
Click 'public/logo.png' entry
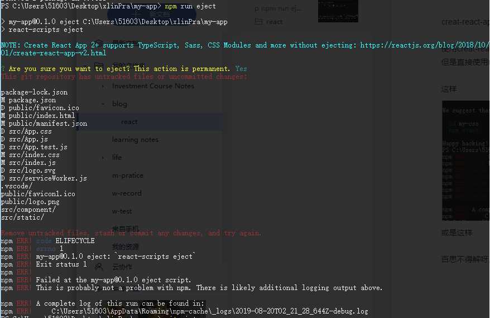click(30, 202)
